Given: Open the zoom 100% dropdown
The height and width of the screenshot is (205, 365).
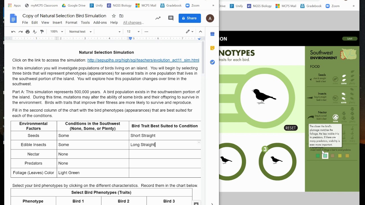Looking at the screenshot, I should [56, 32].
